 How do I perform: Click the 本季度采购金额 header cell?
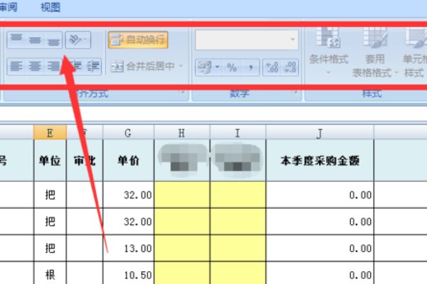coord(320,160)
